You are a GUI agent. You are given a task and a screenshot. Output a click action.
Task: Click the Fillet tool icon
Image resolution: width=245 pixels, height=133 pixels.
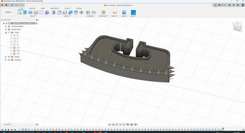point(59,12)
